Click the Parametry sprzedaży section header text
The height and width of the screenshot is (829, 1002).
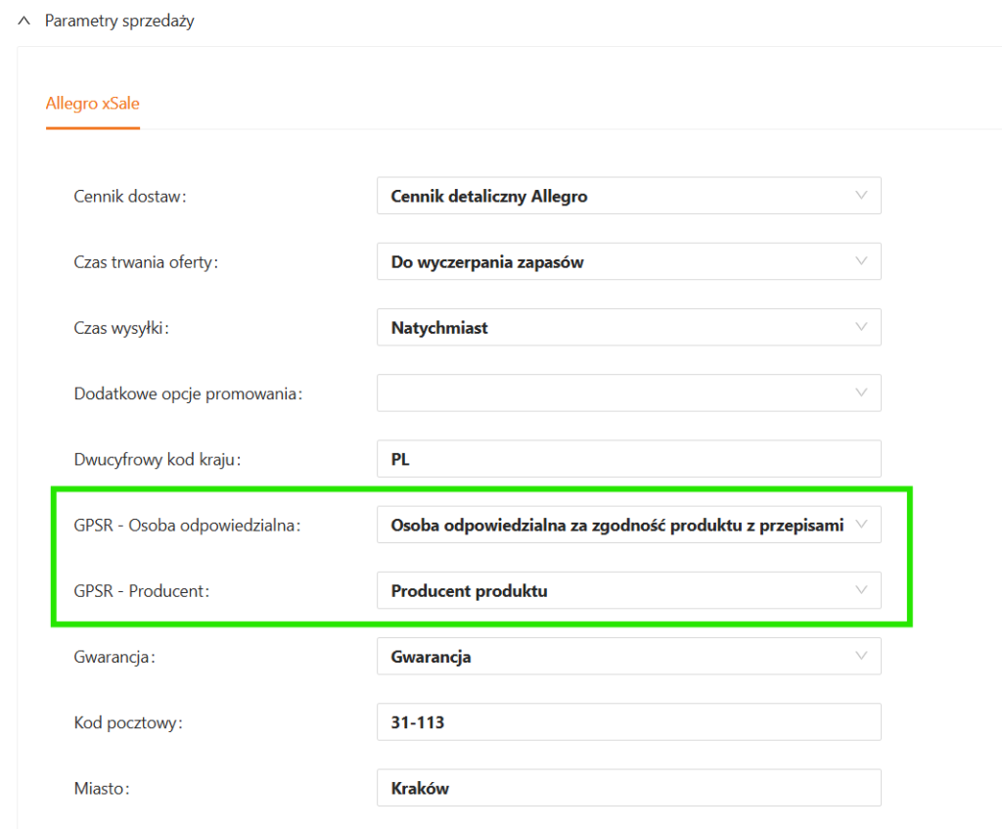tap(119, 21)
